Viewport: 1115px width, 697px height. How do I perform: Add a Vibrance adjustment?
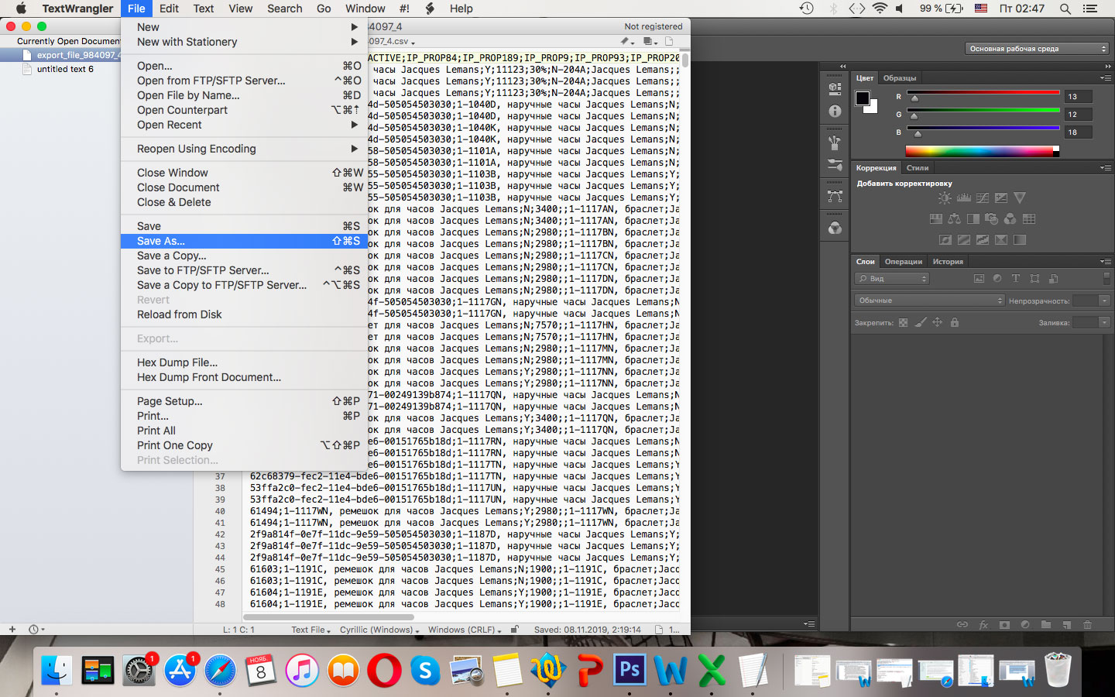(1020, 198)
